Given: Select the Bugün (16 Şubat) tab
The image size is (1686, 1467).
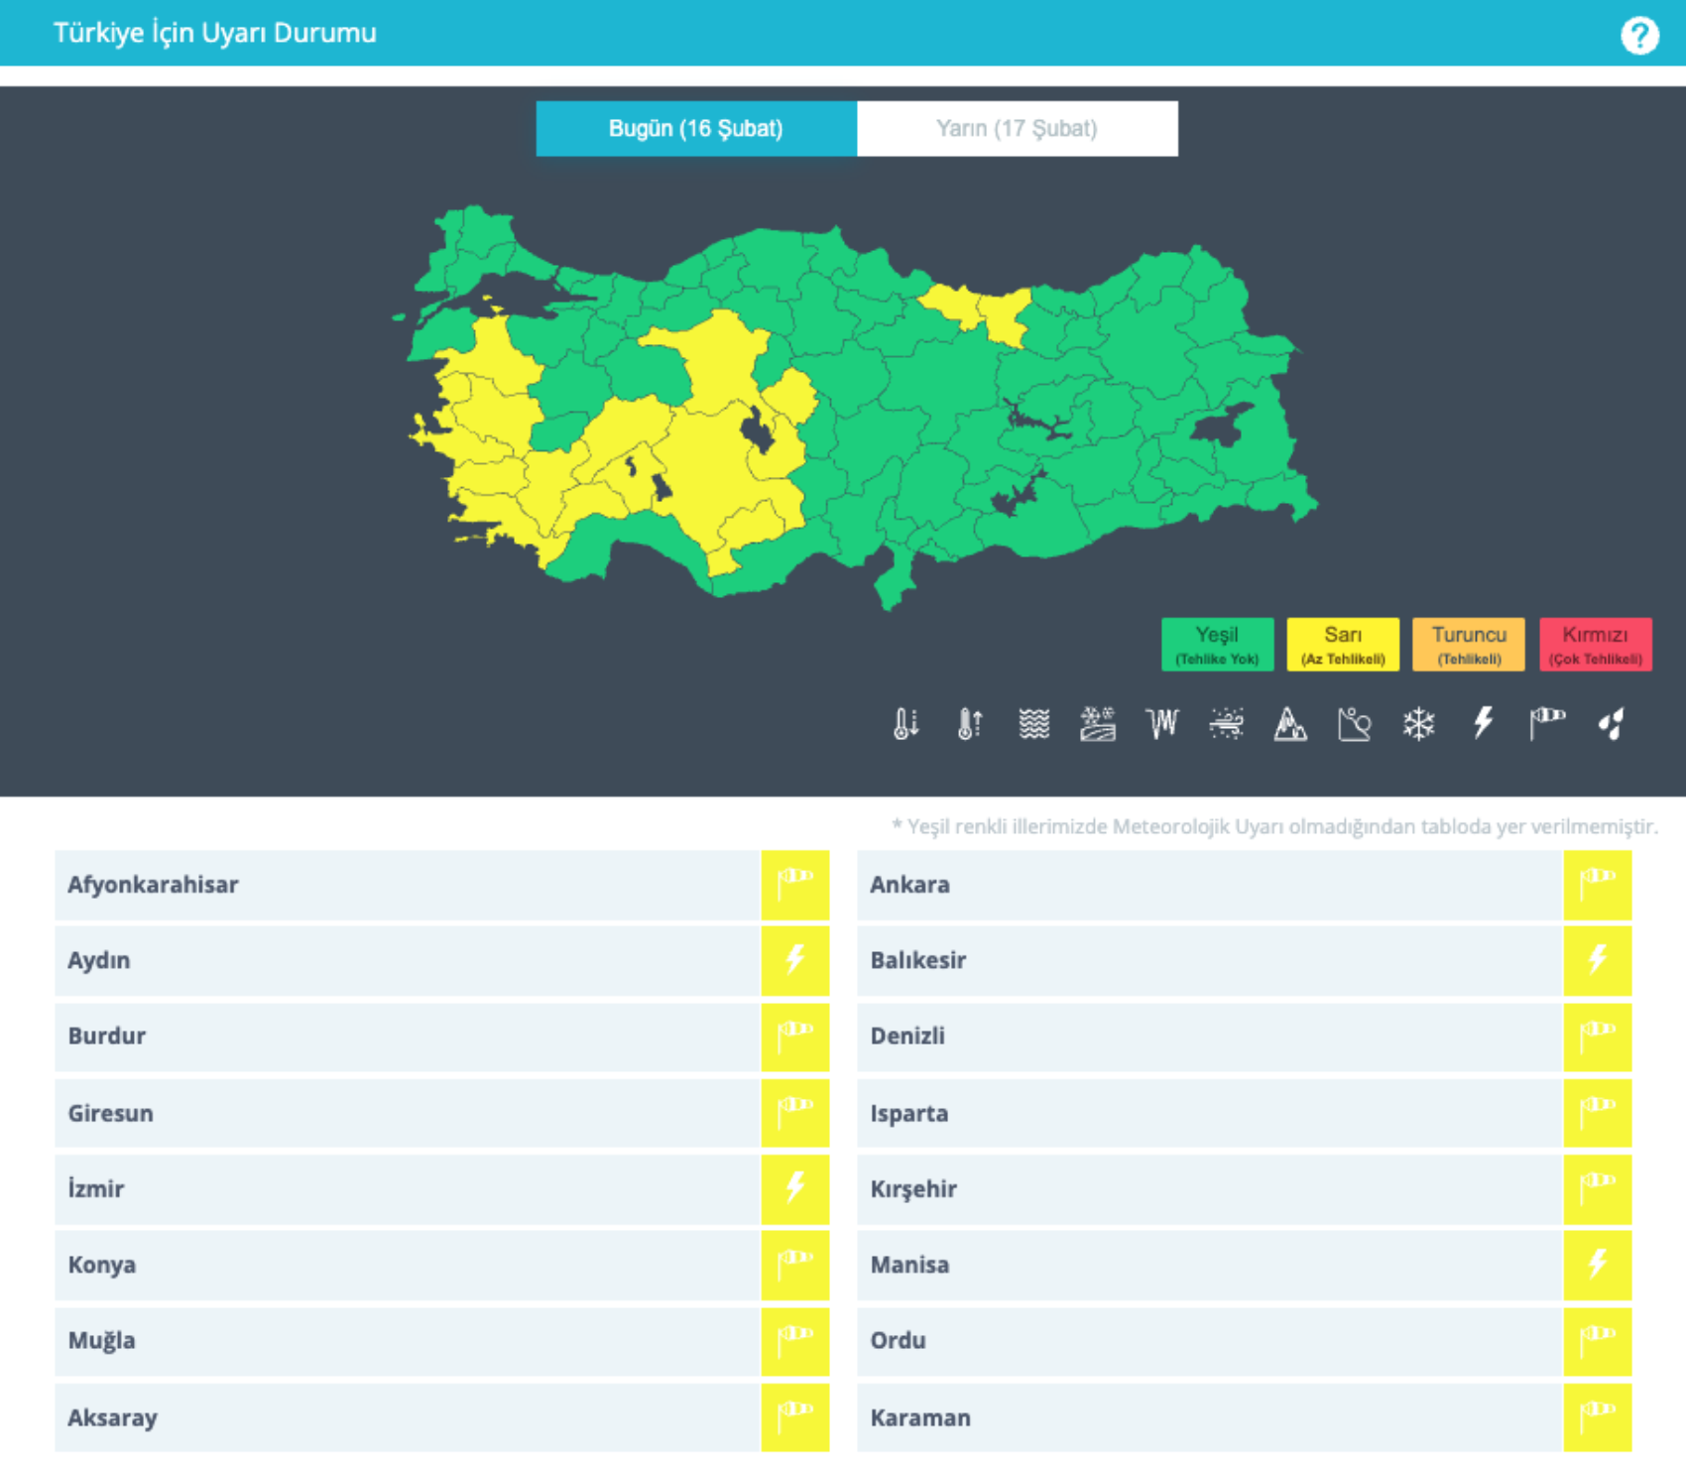Looking at the screenshot, I should pyautogui.click(x=696, y=129).
